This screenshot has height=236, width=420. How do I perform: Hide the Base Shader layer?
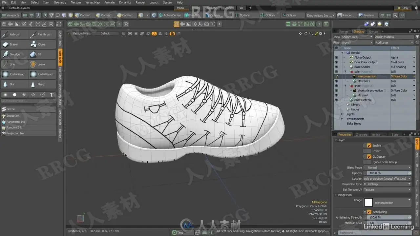pyautogui.click(x=336, y=67)
